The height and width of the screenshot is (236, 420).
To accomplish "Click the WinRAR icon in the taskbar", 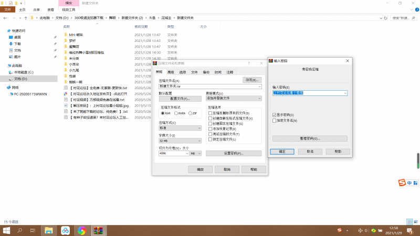I will [98, 230].
